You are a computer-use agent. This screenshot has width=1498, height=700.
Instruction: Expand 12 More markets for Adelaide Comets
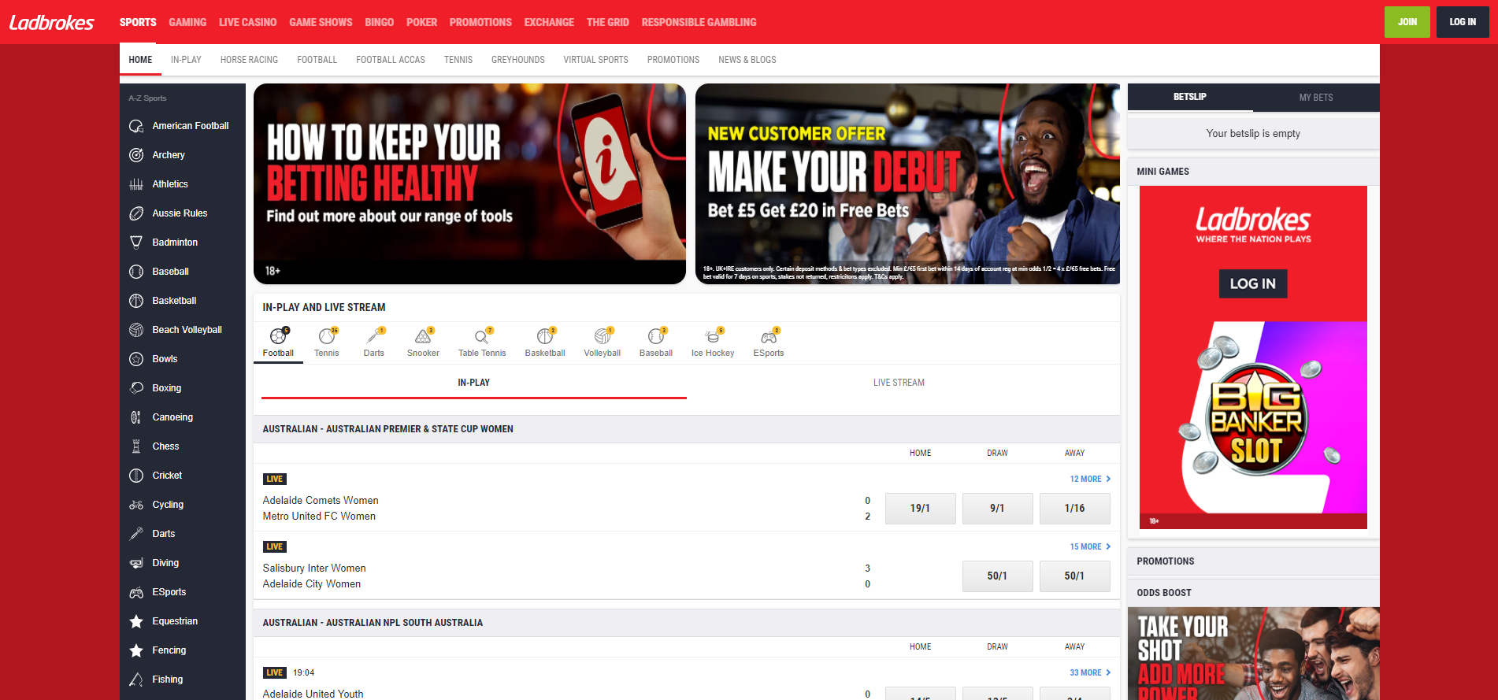click(1090, 479)
